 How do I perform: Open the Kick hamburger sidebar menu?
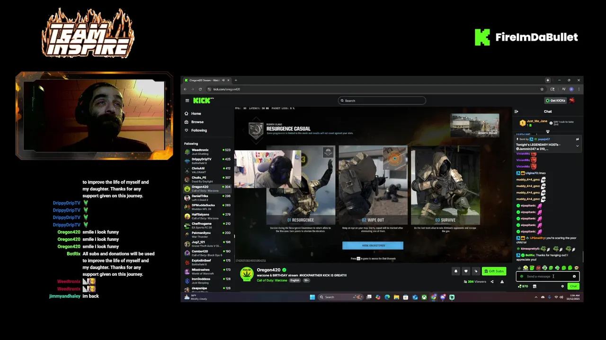187,101
